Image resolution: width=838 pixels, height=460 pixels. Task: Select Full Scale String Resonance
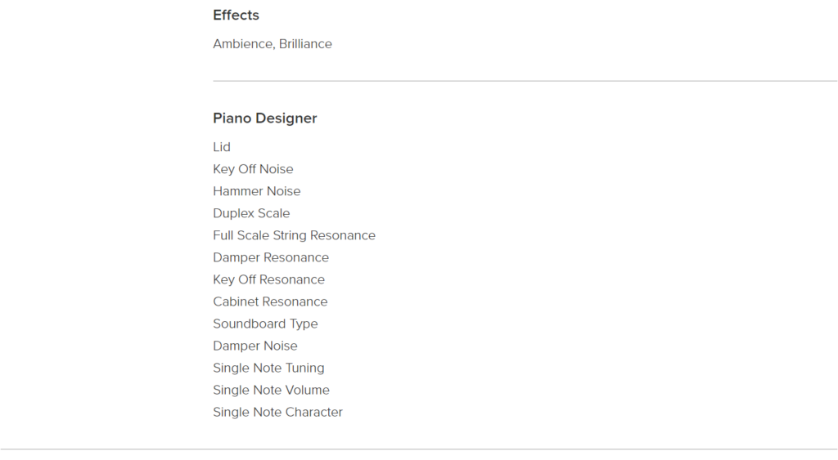tap(294, 235)
